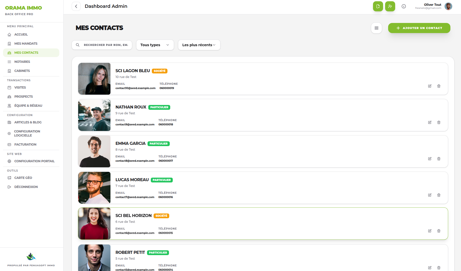Screen dimensions: 461x271
Task: Open Oliver Tout user profile menu
Action: tap(434, 6)
